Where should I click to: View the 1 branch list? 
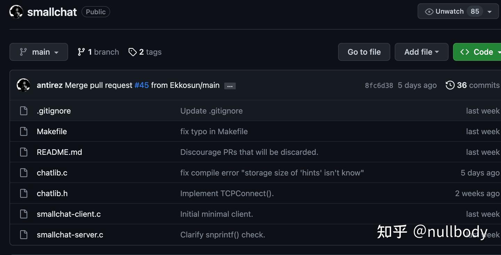click(98, 52)
